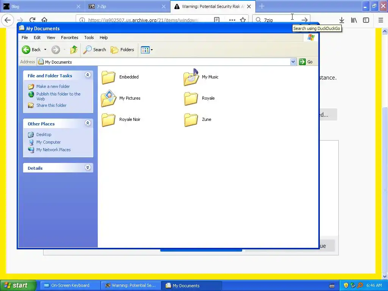Click Make a new folder link
The width and height of the screenshot is (388, 291).
pos(53,86)
